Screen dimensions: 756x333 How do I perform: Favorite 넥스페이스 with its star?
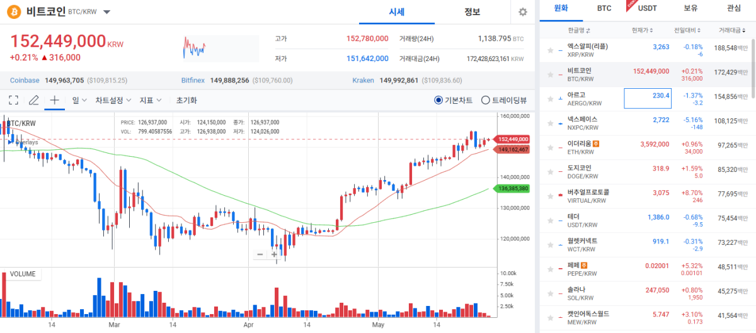coord(550,123)
